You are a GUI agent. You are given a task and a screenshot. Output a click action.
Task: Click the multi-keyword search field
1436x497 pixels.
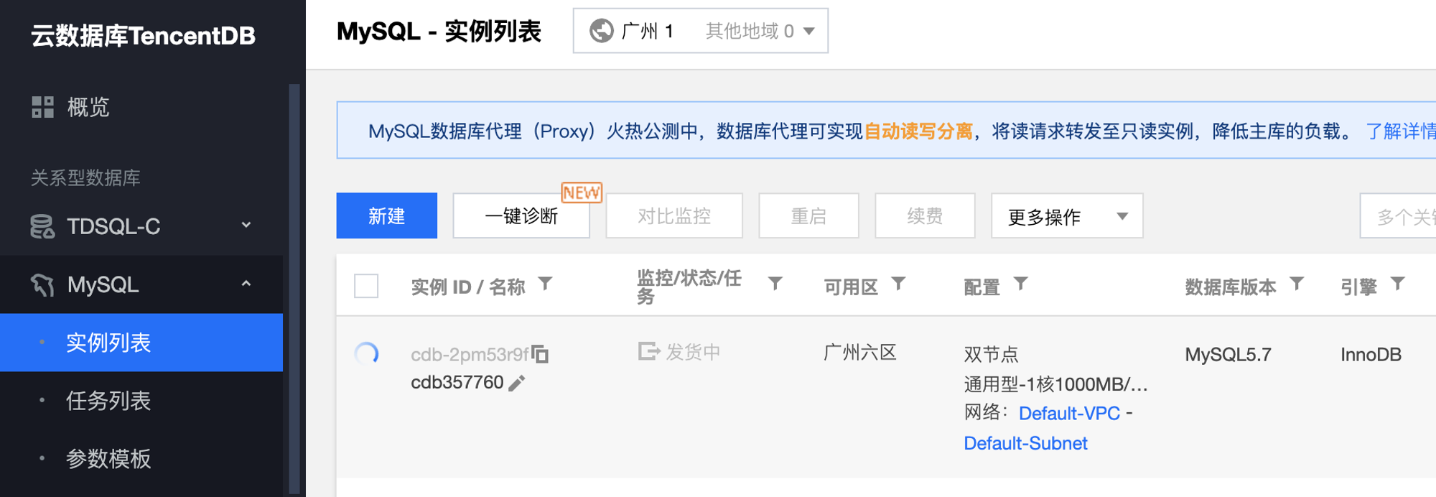coord(1398,216)
